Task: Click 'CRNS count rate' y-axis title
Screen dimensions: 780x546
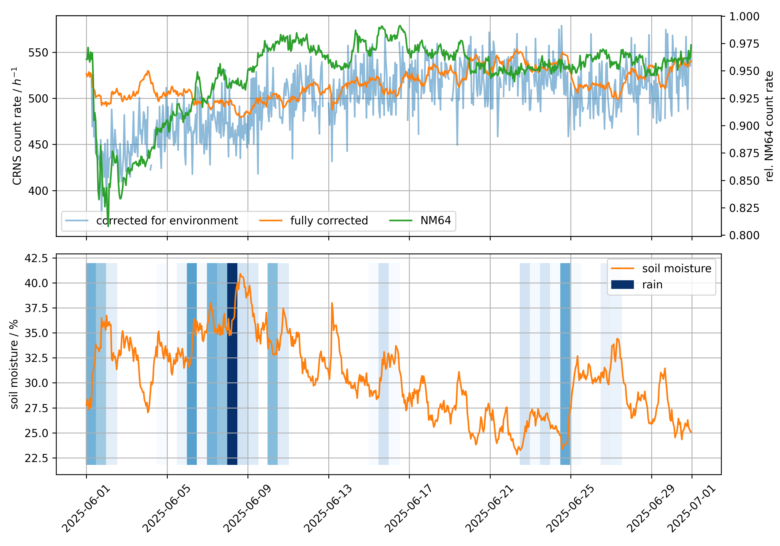Action: 16,126
